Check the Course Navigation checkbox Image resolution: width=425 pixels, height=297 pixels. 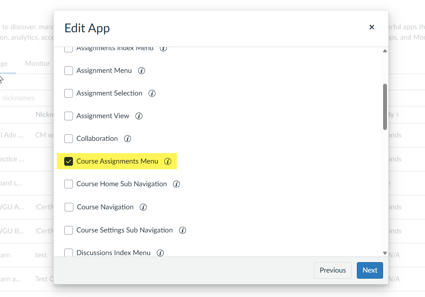tap(69, 207)
